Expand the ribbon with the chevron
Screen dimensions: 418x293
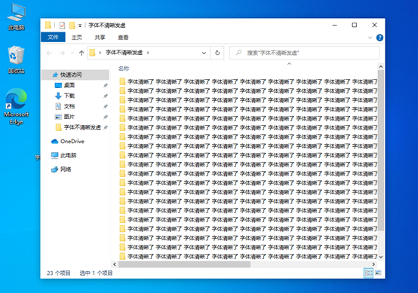point(370,38)
